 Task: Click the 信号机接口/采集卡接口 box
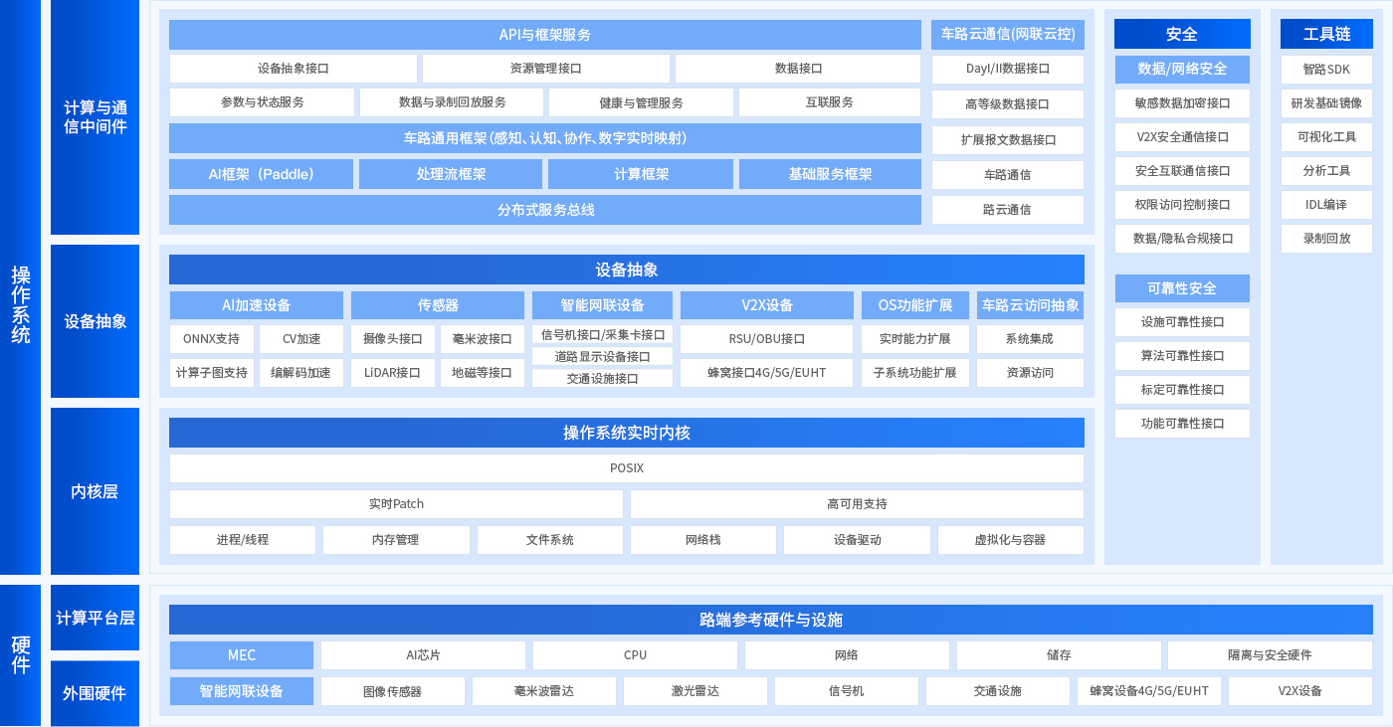point(602,335)
